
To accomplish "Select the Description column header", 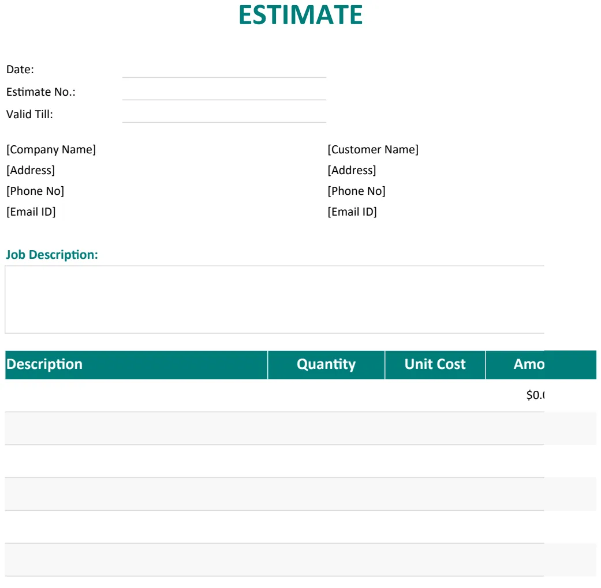I will (136, 364).
